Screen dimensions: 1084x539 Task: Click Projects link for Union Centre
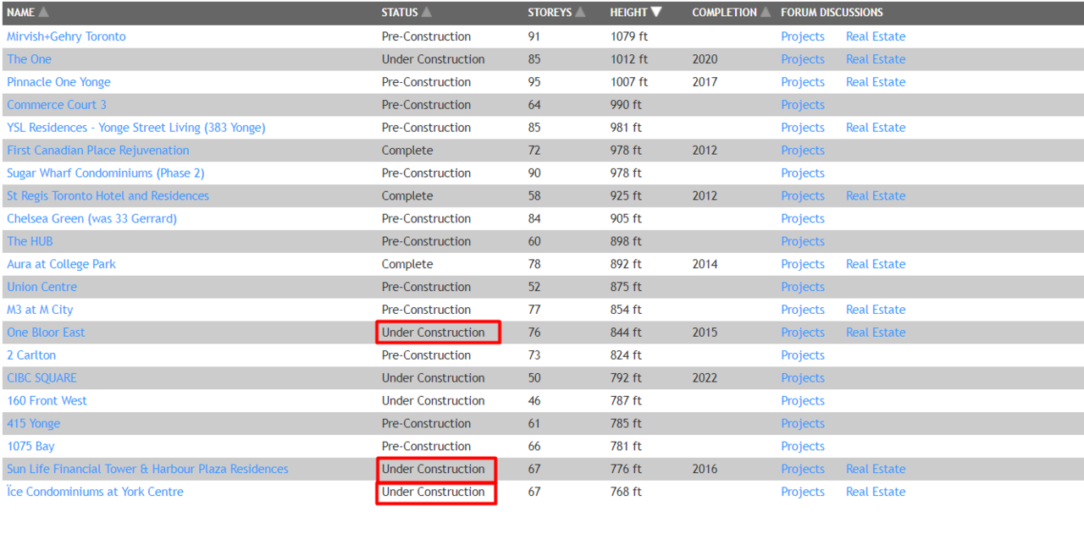click(x=802, y=287)
